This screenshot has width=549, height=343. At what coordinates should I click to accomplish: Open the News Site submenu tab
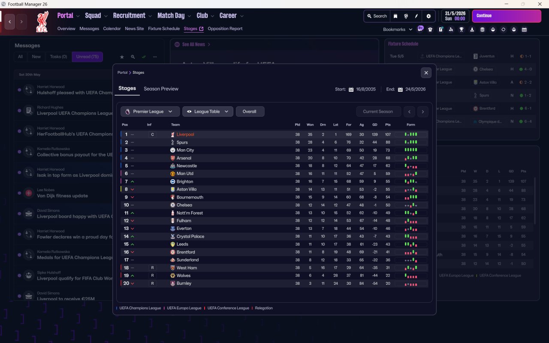click(134, 29)
